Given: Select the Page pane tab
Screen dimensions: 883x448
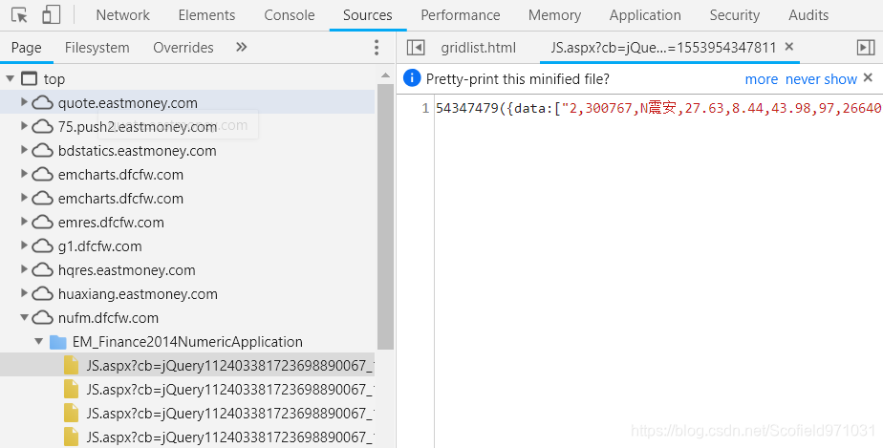Looking at the screenshot, I should [27, 48].
